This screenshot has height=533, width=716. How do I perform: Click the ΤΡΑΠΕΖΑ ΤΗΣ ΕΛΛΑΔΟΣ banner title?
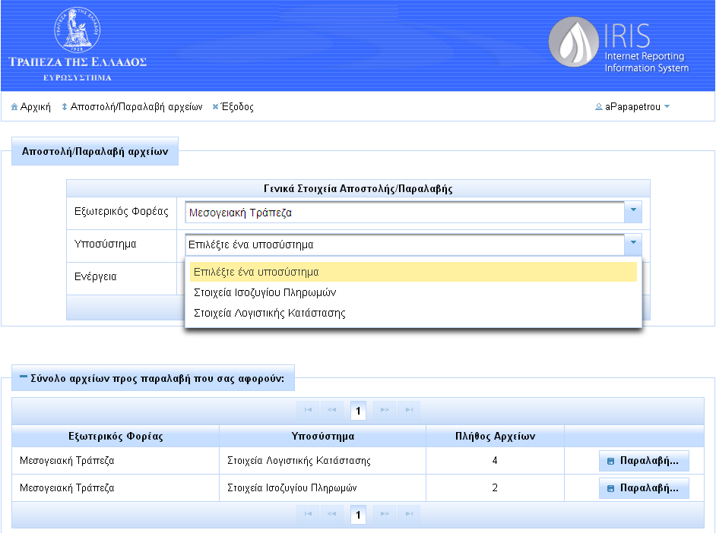78,62
